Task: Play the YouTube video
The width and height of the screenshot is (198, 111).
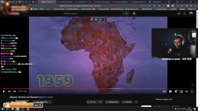Action: click(4, 91)
